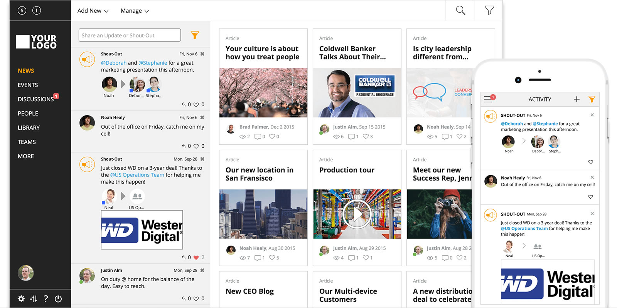The image size is (617, 308).
Task: Open the sliders preferences icon in sidebar
Action: 34,299
